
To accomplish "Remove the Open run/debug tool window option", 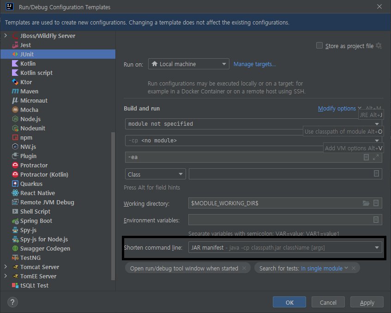I will pos(244,268).
